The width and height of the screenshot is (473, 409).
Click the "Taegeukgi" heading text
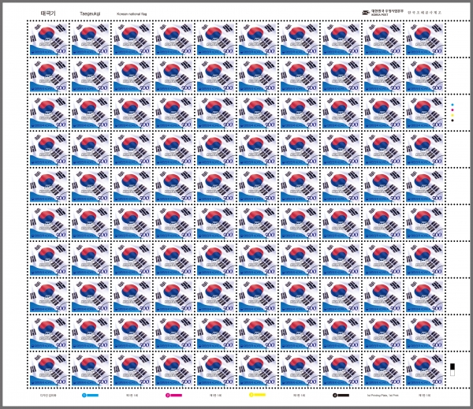90,13
